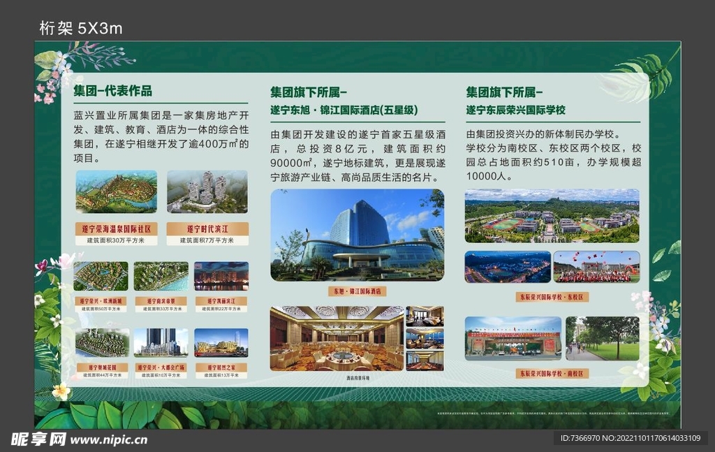Screen dimensions: 715x452
Task: Click 建筑面积33万平方米 caption
Action: 161,309
